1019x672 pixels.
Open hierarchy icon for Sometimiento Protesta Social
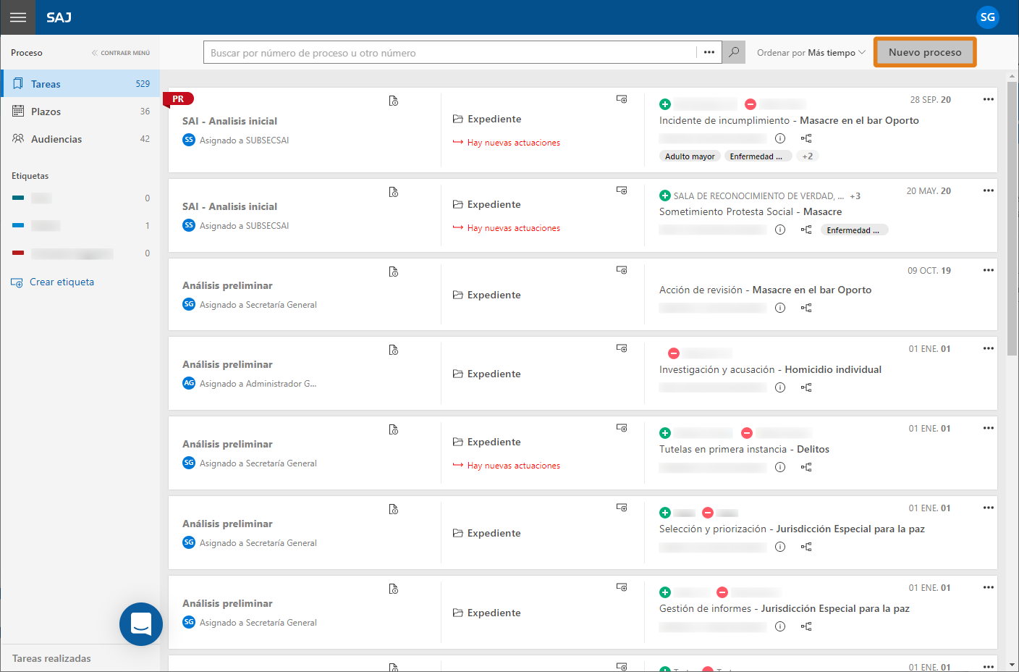[x=806, y=230]
